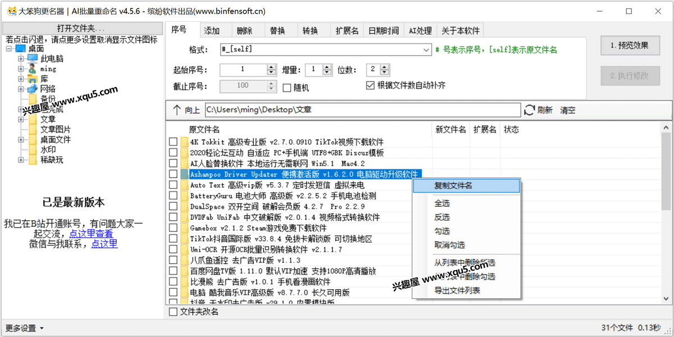The image size is (674, 337).
Task: Click the refresh arrows icon beside 刷新
Action: (x=529, y=110)
